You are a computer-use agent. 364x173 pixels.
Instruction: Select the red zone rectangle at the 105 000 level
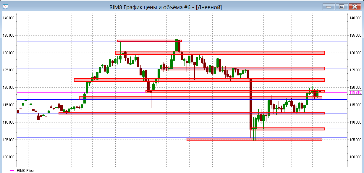point(254,139)
